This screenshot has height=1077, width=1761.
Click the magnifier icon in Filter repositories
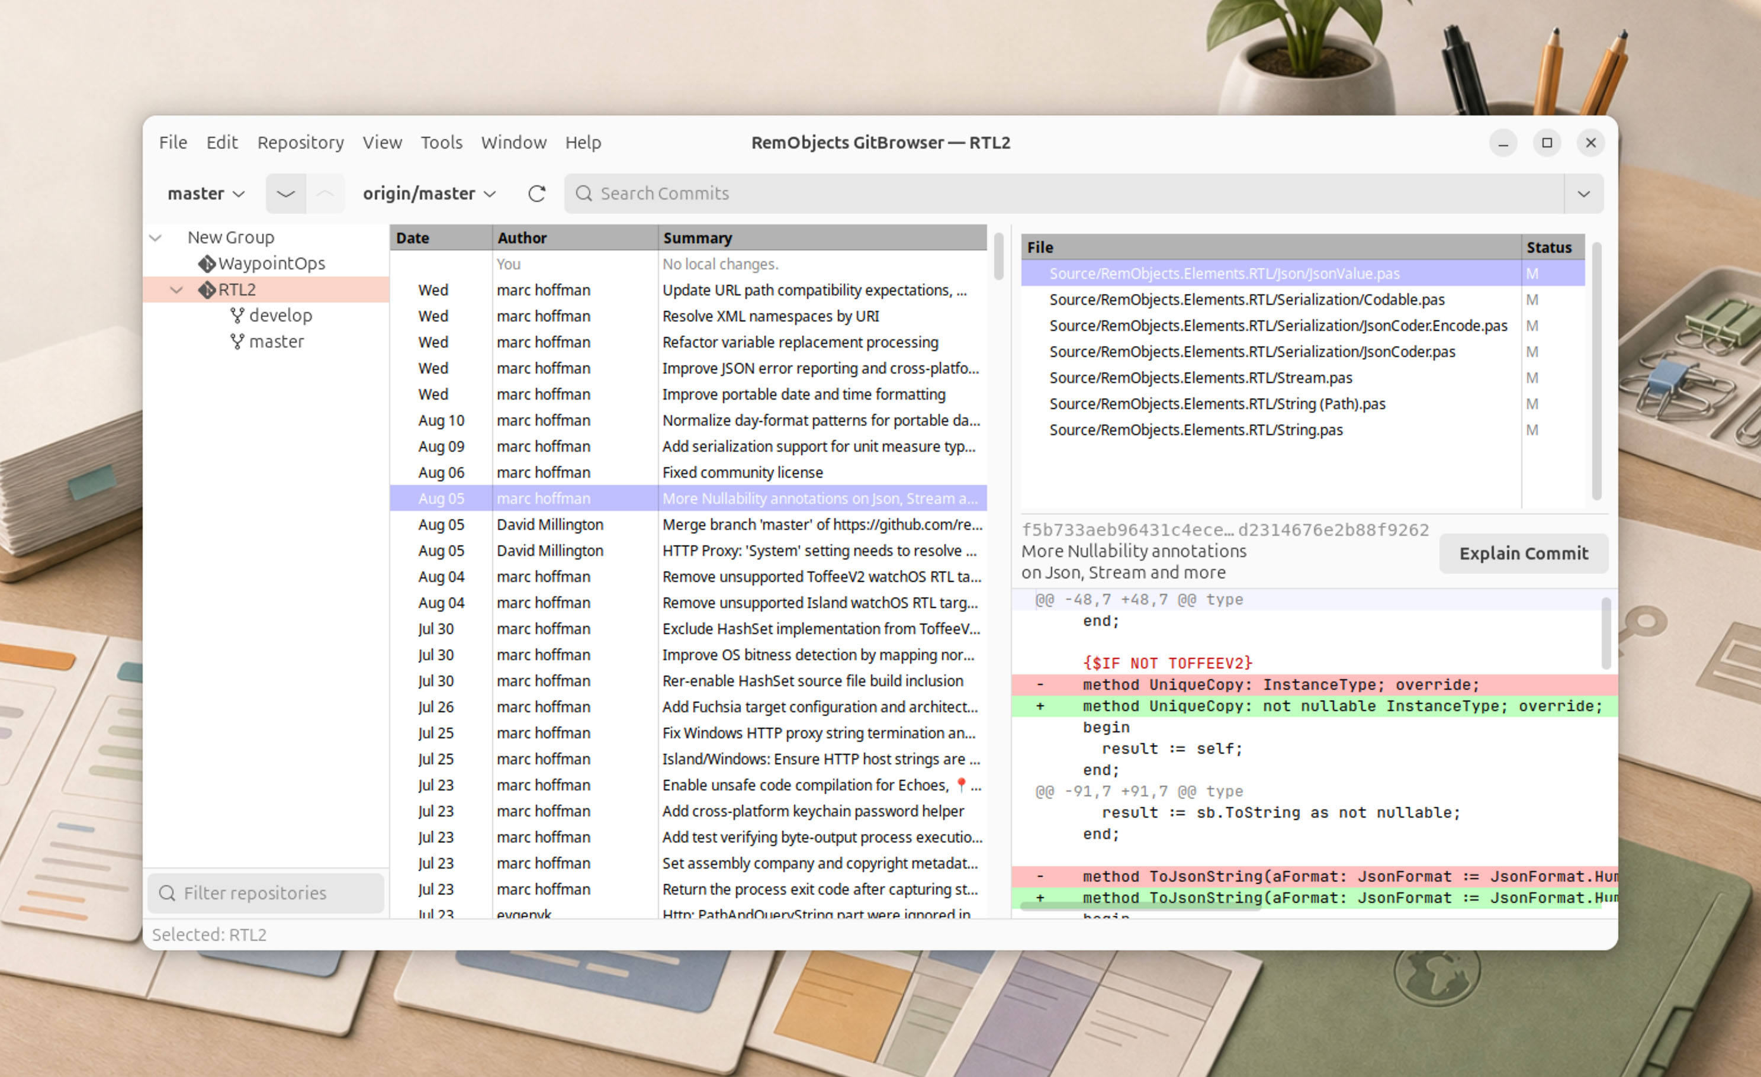click(x=167, y=893)
